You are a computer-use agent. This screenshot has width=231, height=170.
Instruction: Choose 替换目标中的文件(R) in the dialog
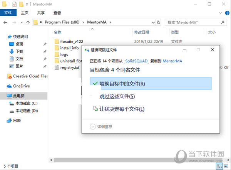[151, 84]
